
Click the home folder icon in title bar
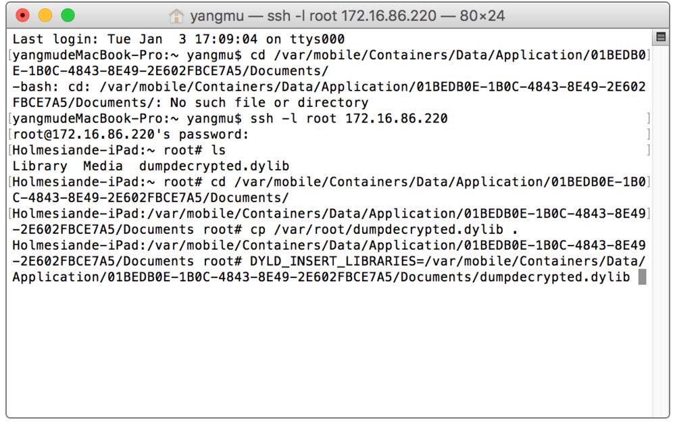pyautogui.click(x=178, y=15)
